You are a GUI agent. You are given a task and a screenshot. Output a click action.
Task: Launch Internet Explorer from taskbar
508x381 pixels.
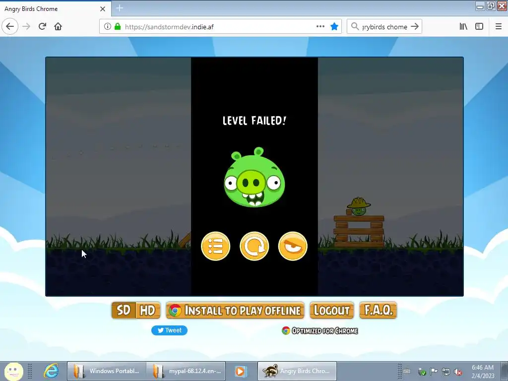[51, 371]
